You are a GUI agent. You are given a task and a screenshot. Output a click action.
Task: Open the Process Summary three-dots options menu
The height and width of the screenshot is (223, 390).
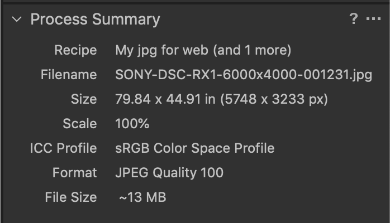(x=373, y=20)
